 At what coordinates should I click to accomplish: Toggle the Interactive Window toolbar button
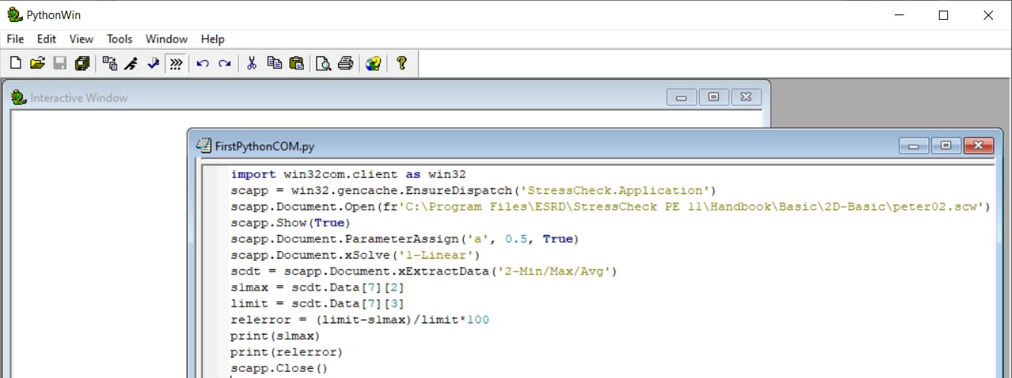click(x=176, y=64)
